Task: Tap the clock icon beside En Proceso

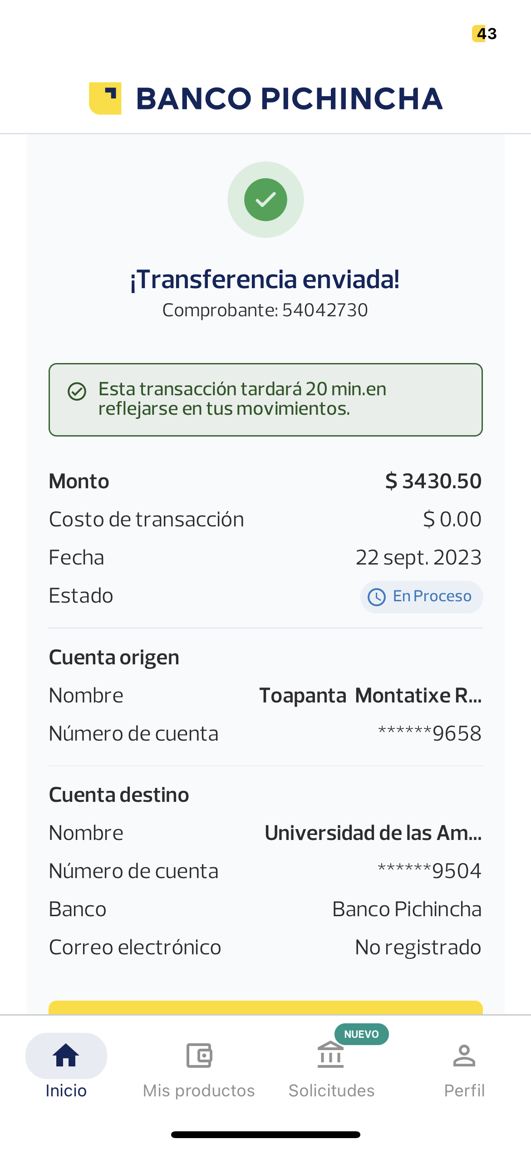Action: click(x=377, y=597)
